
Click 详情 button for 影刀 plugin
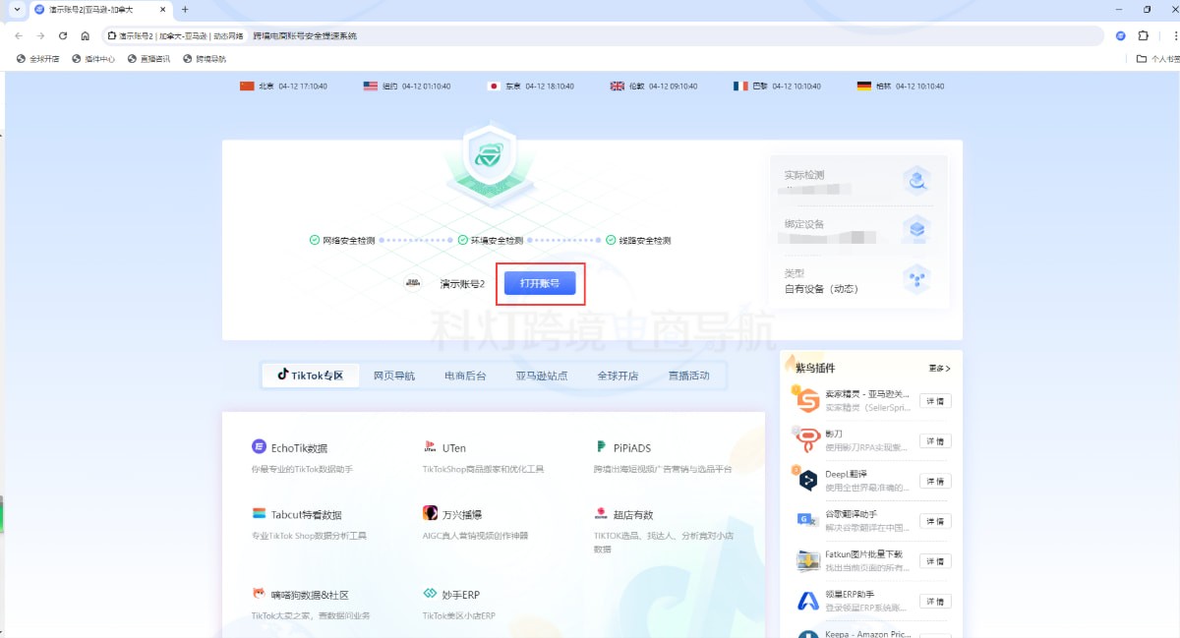click(934, 441)
